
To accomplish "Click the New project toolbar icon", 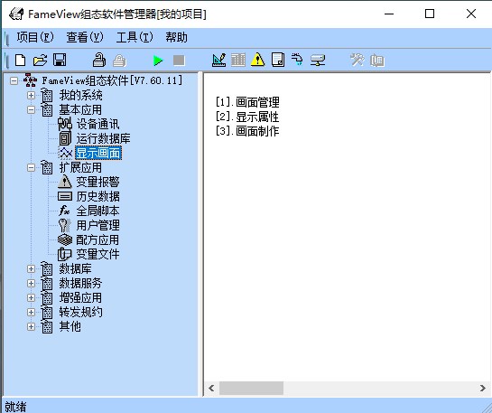I will [x=21, y=60].
